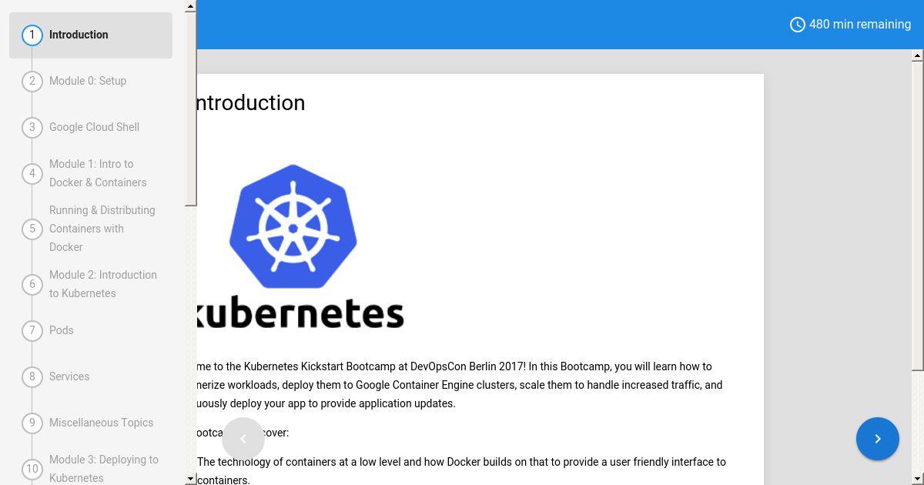Click the step 5 circle icon

[32, 229]
